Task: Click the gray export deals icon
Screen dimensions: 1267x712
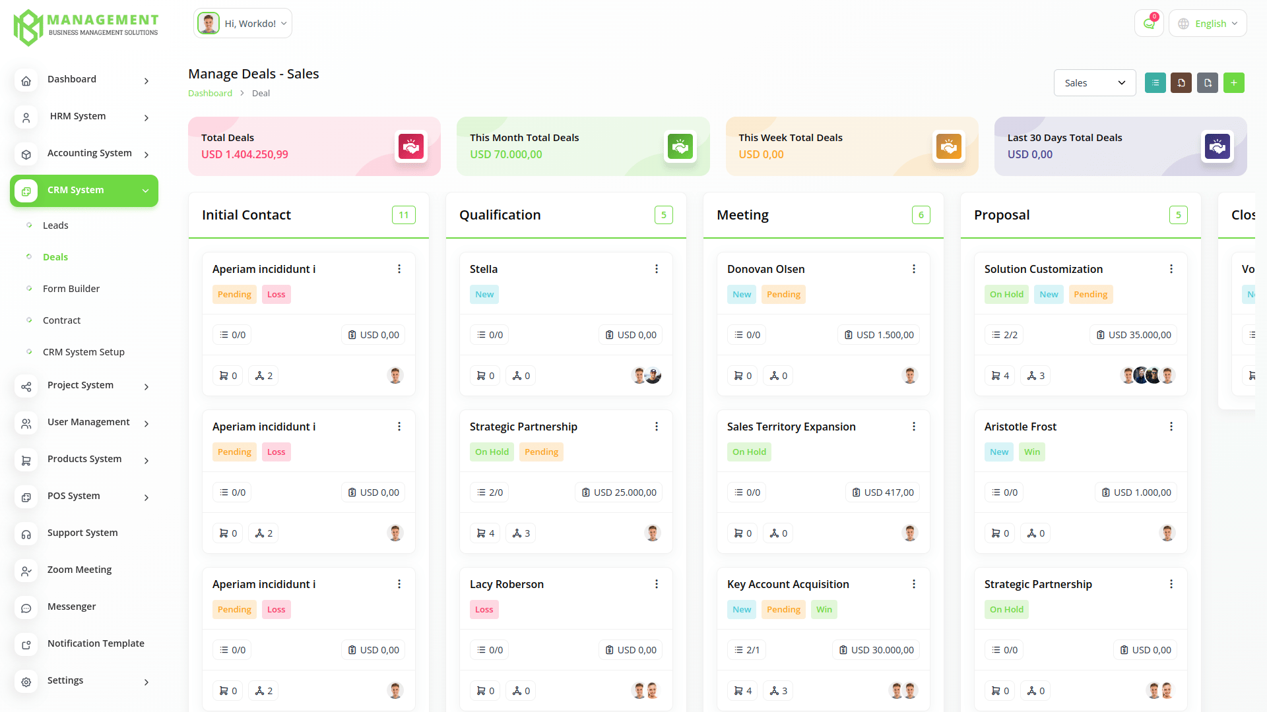Action: tap(1208, 83)
